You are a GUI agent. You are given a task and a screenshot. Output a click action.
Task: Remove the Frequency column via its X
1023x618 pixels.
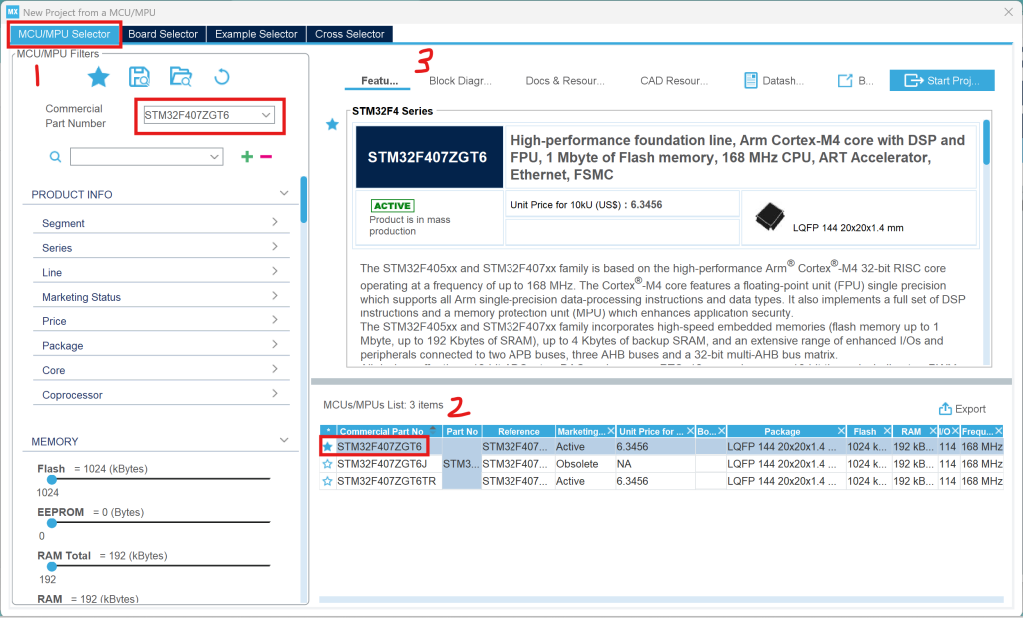pyautogui.click(x=999, y=431)
